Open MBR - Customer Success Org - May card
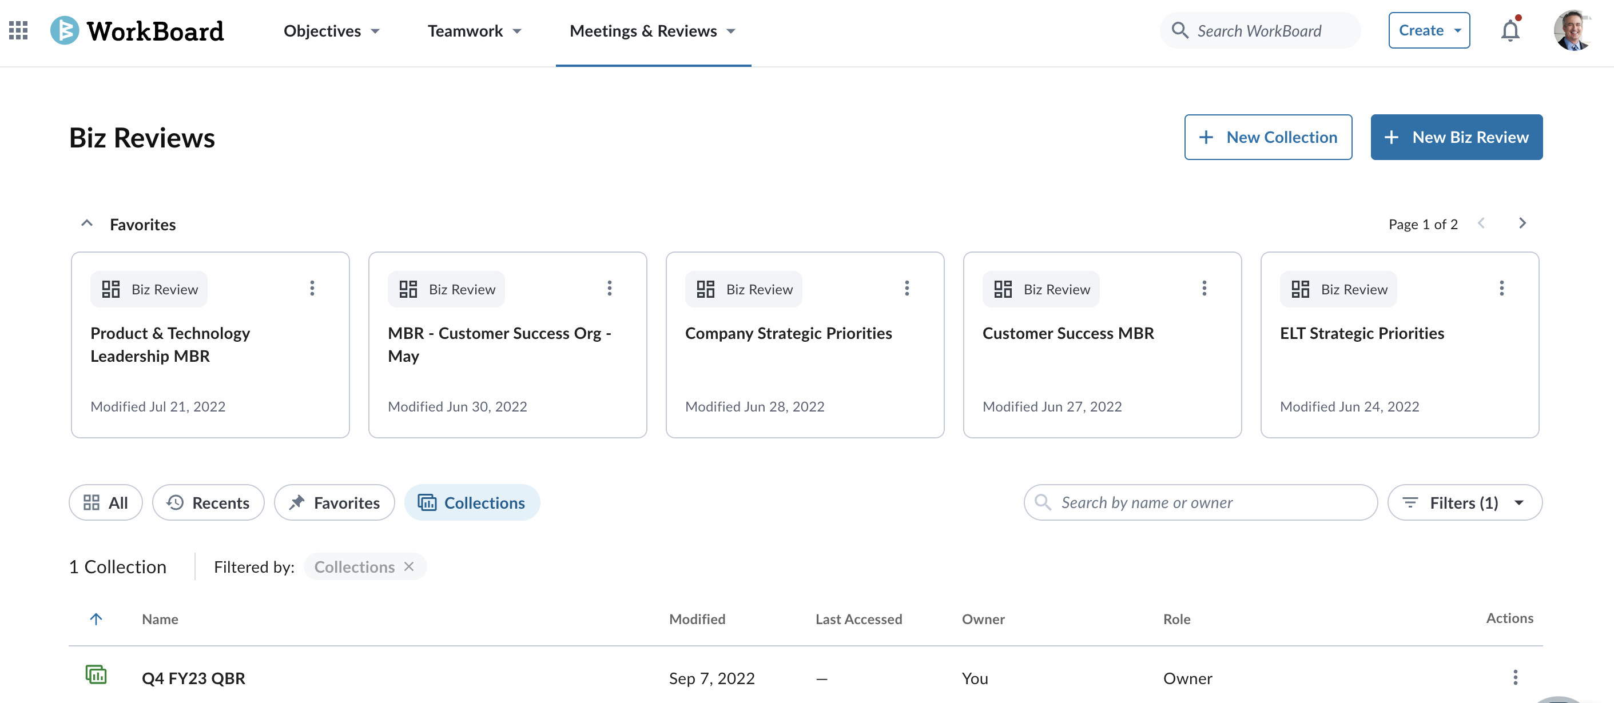This screenshot has height=703, width=1614. click(x=507, y=344)
